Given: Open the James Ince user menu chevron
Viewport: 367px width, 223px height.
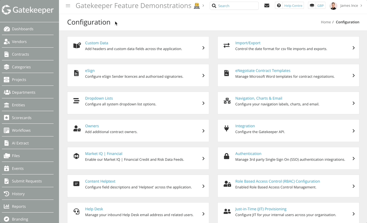Looking at the screenshot, I should [x=361, y=5].
